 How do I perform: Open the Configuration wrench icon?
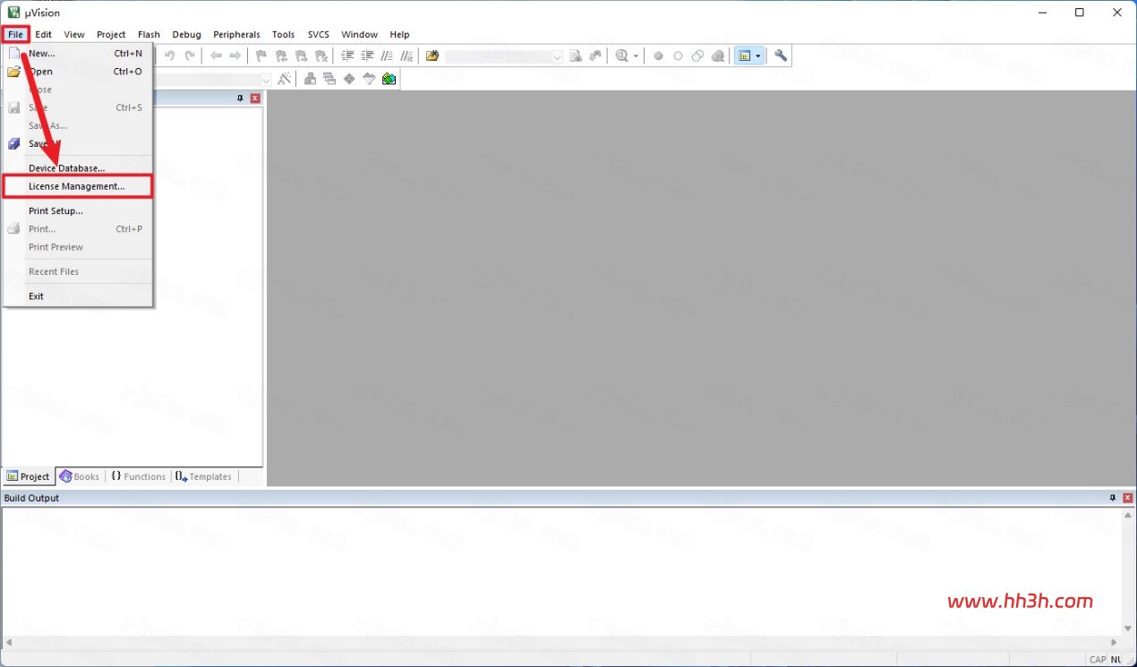tap(781, 56)
